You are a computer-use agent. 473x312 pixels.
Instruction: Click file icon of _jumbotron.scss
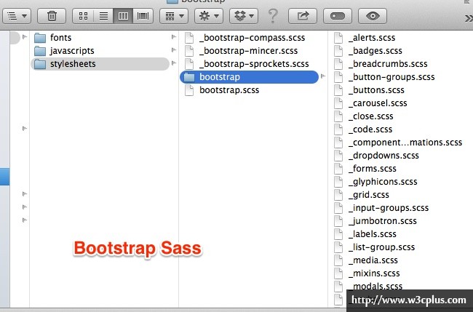[x=338, y=221]
